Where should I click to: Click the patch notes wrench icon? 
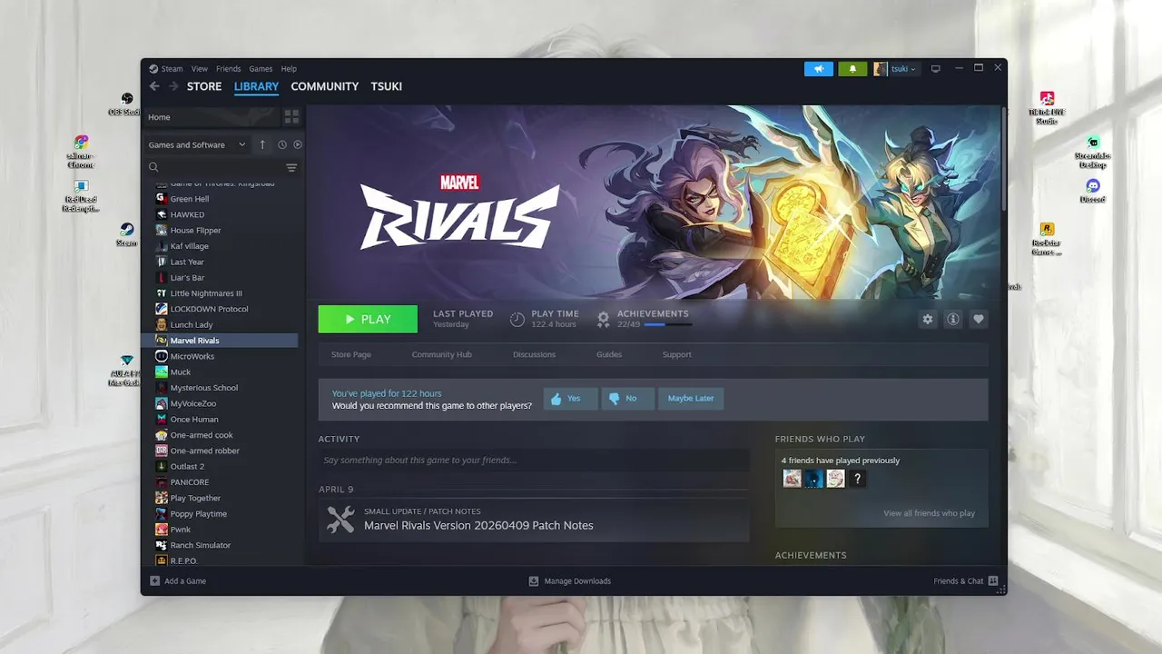point(340,520)
